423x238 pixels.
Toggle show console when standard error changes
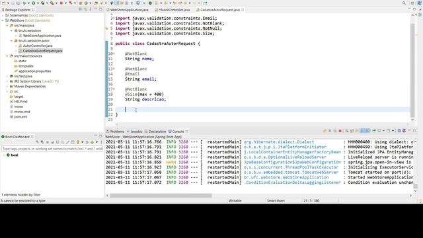[x=367, y=131]
